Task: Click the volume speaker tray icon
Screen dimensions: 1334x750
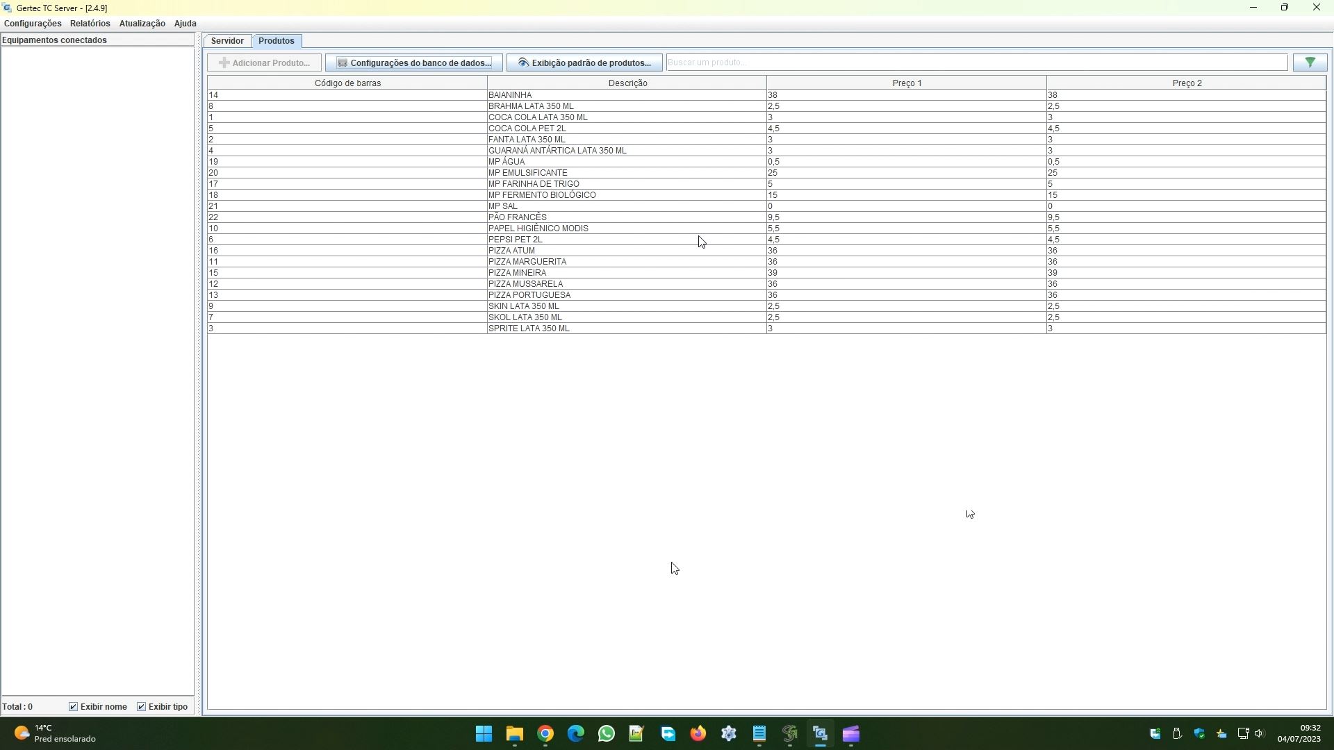Action: pyautogui.click(x=1259, y=734)
